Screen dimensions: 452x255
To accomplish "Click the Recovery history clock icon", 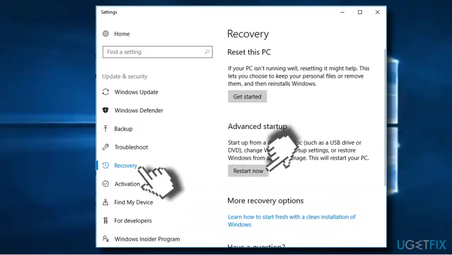I will 106,165.
